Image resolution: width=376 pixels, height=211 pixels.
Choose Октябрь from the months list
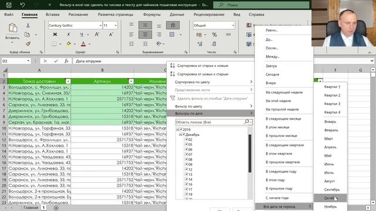(330, 198)
